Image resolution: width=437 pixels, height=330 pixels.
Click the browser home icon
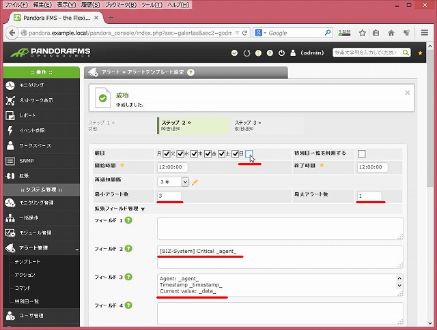coord(391,33)
